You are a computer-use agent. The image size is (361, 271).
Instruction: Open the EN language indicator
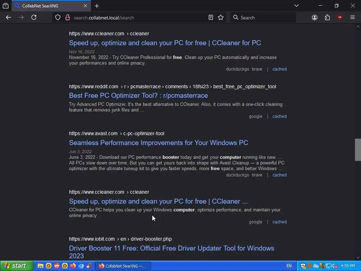point(289,266)
